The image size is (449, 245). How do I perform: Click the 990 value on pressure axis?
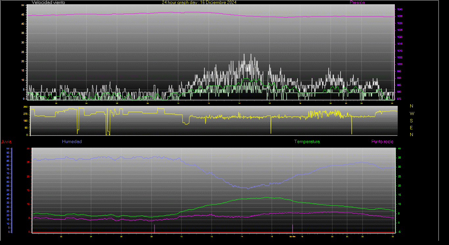point(398,78)
